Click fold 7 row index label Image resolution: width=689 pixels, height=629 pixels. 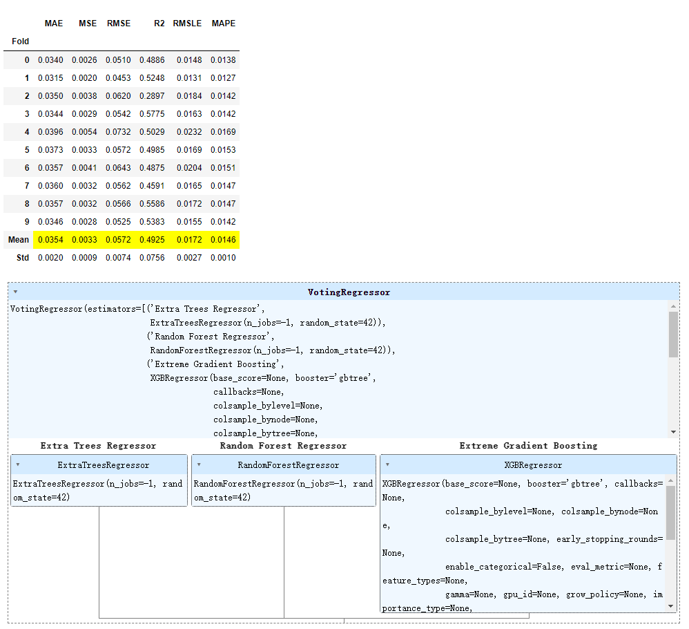pyautogui.click(x=27, y=186)
